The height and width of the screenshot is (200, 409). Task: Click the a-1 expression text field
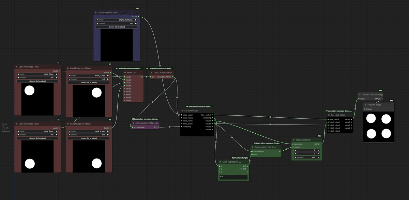tap(234, 177)
